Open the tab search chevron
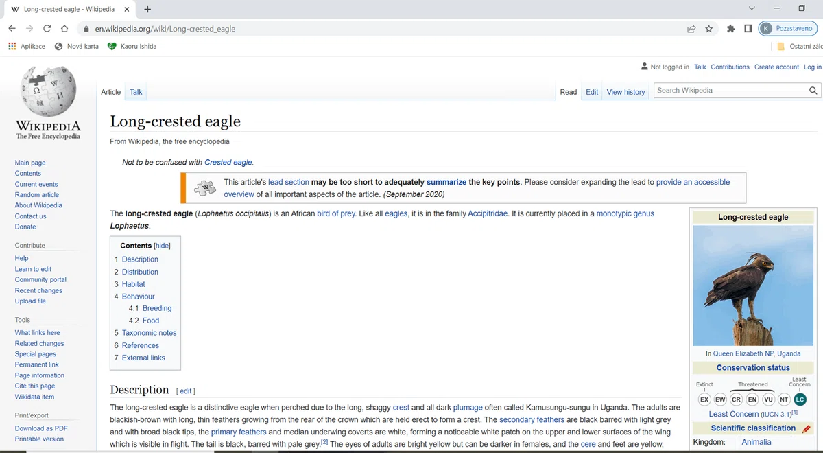823x453 pixels. pyautogui.click(x=752, y=8)
